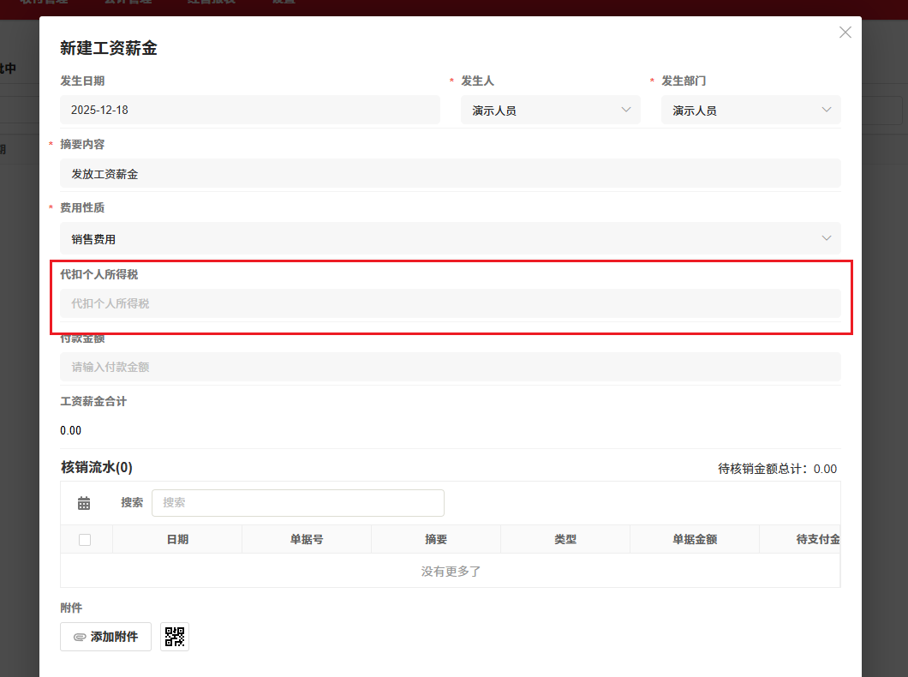Viewport: 908px width, 677px height.
Task: Click the 单据号 column header
Action: coord(307,539)
